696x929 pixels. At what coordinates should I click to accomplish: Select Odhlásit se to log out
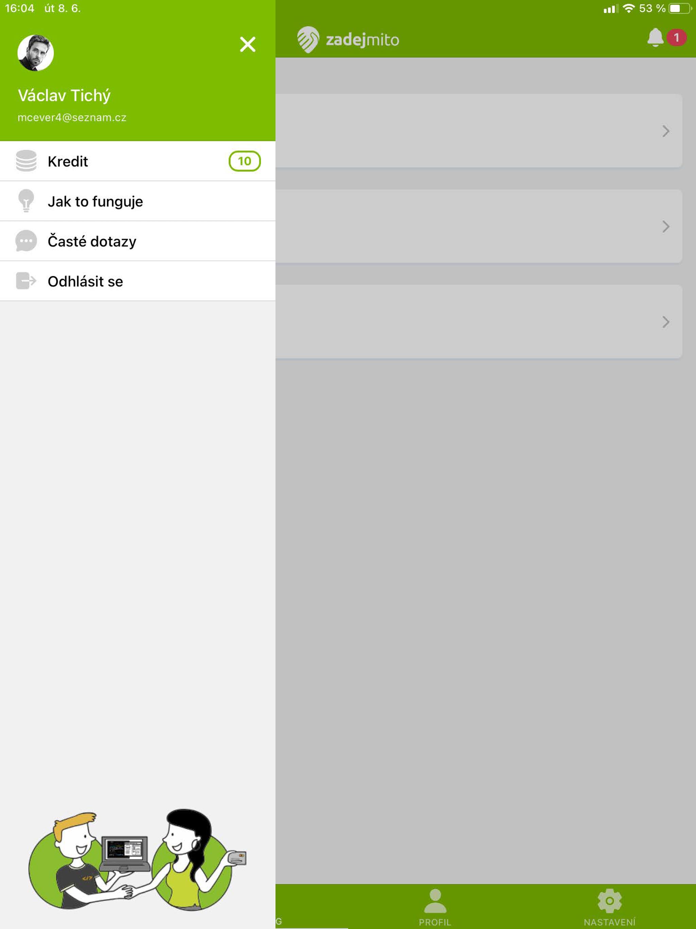pyautogui.click(x=138, y=281)
